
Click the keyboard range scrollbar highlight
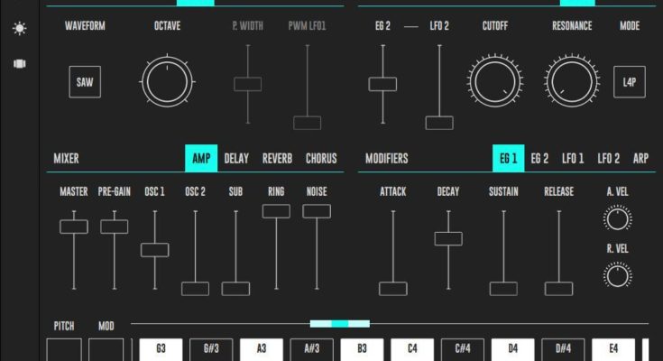coord(339,323)
